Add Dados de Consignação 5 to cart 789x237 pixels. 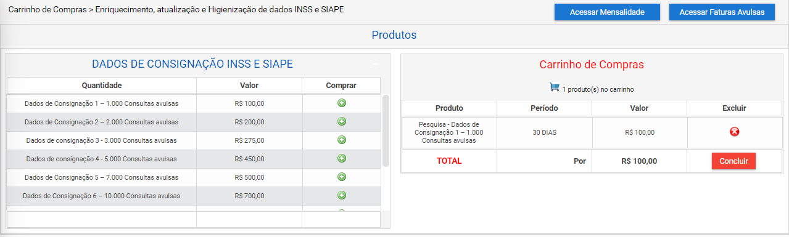coord(341,177)
